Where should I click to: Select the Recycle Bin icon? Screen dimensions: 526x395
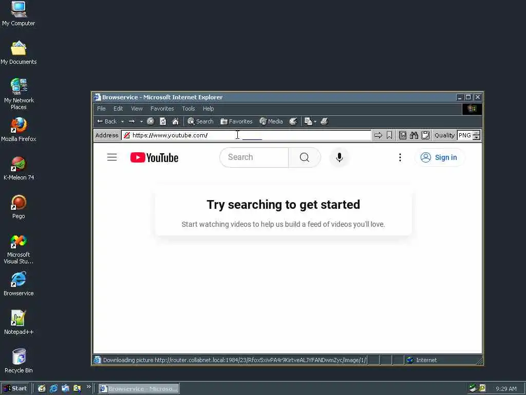click(18, 361)
